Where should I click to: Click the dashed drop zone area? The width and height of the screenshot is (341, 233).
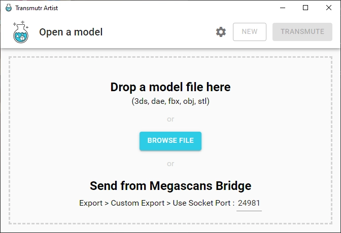point(170,140)
